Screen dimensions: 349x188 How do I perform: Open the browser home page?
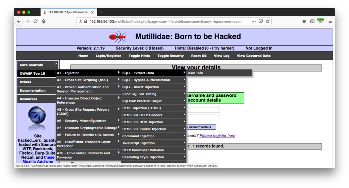[x=43, y=21]
